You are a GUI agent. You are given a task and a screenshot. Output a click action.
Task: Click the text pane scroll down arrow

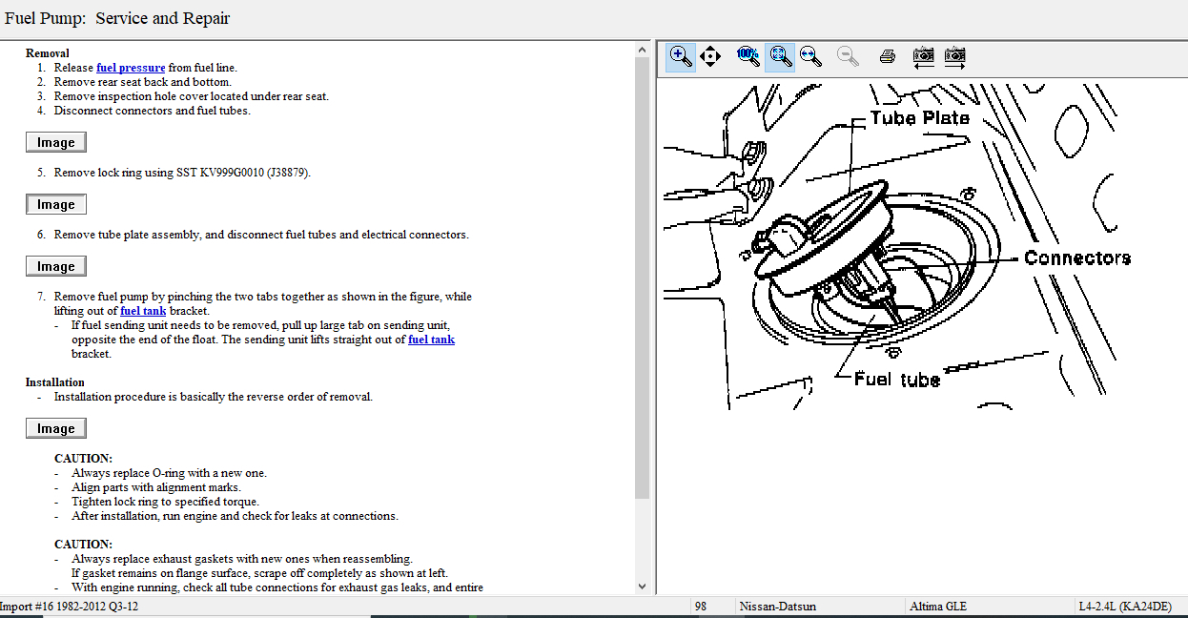click(642, 587)
